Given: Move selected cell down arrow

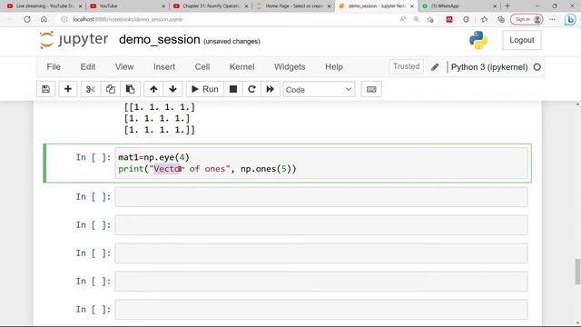Looking at the screenshot, I should [x=172, y=89].
